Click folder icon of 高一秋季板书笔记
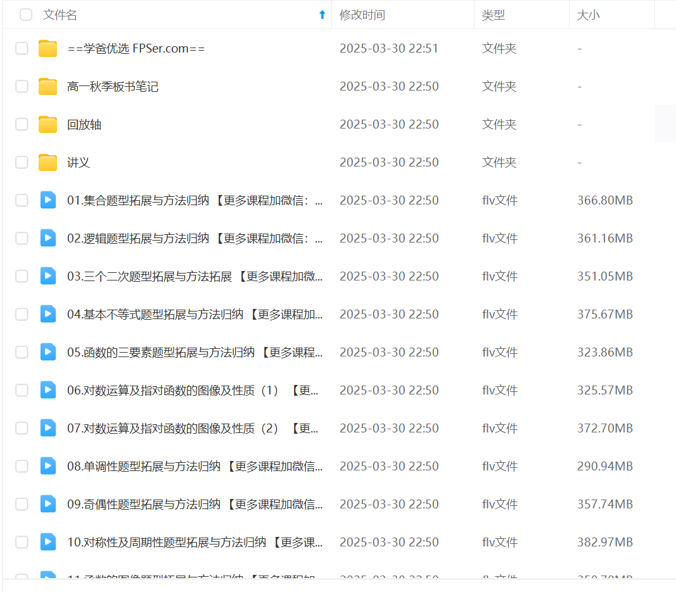 (x=48, y=86)
